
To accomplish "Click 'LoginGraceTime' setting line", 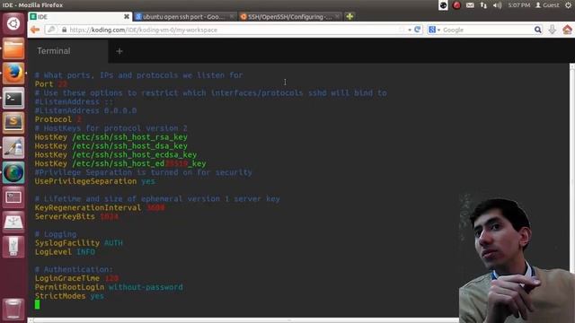I will tap(76, 278).
